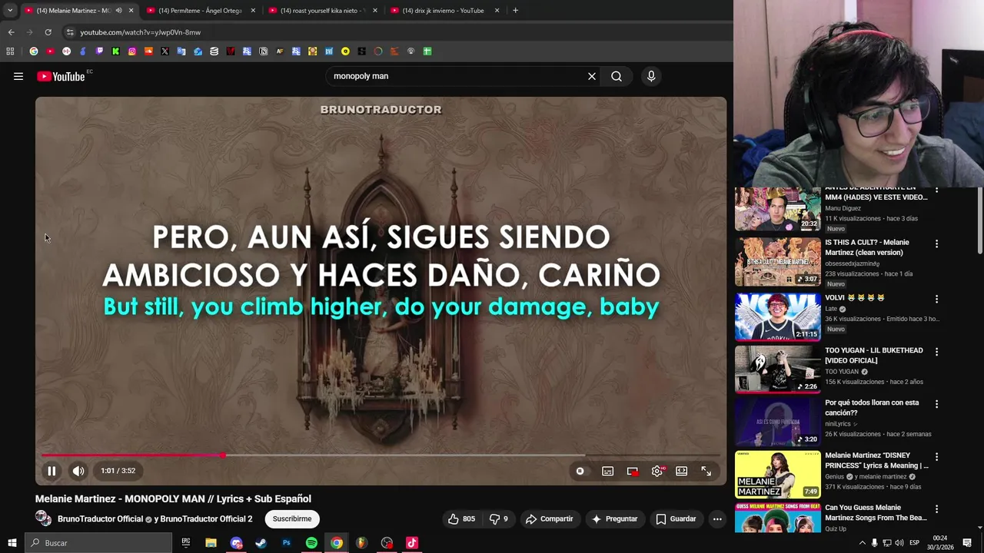Reload the page
The height and width of the screenshot is (553, 984).
[x=48, y=32]
